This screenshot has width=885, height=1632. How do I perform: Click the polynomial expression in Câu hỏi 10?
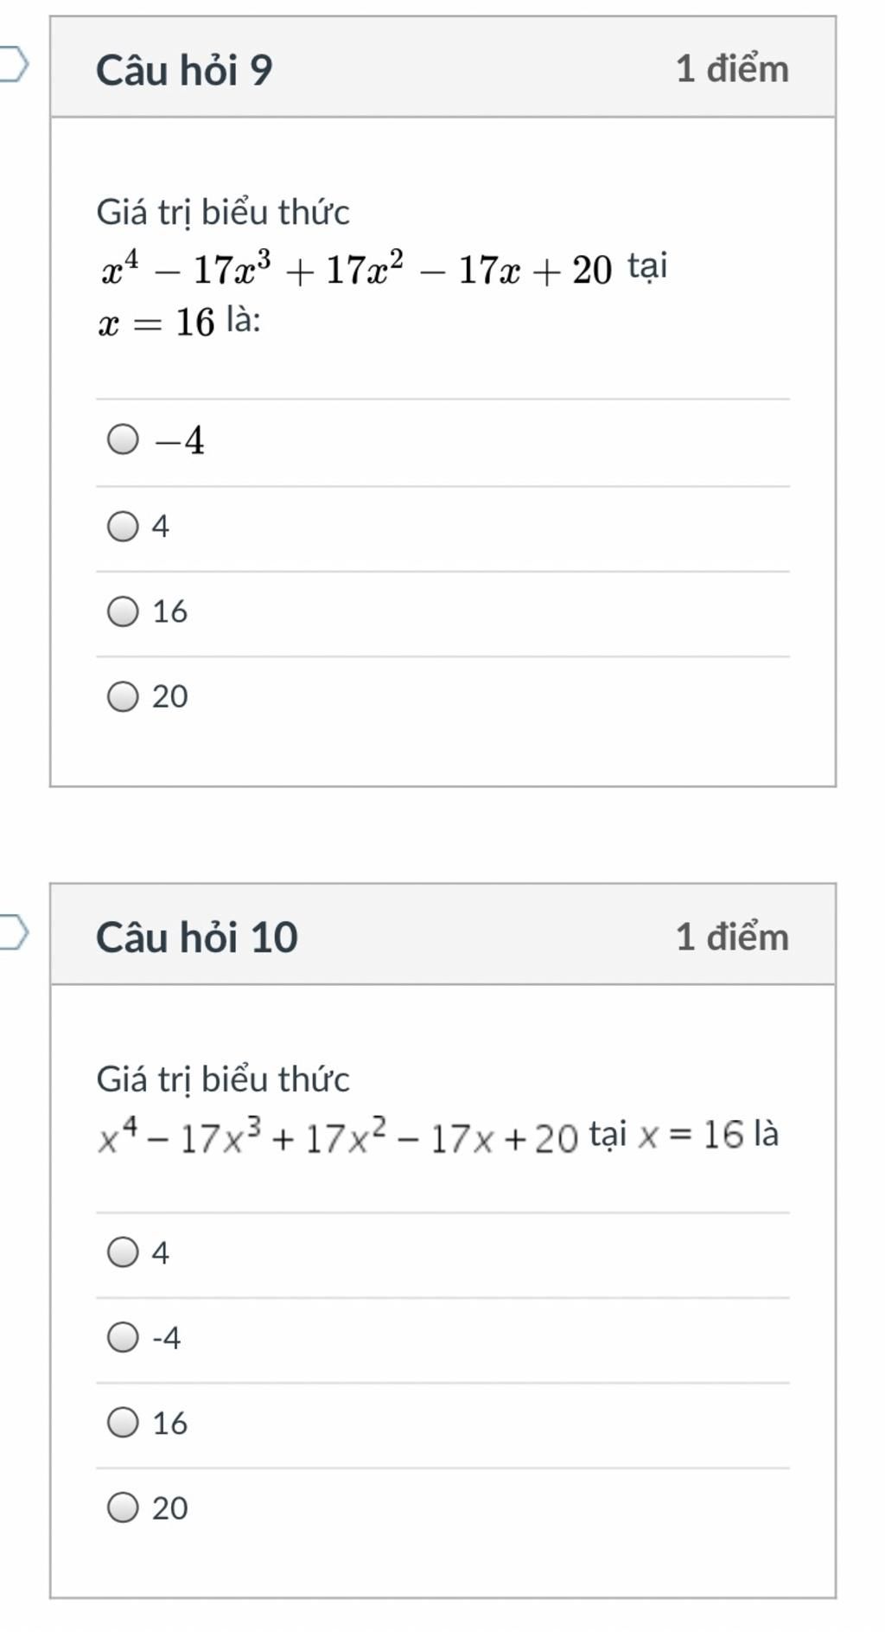[337, 1136]
